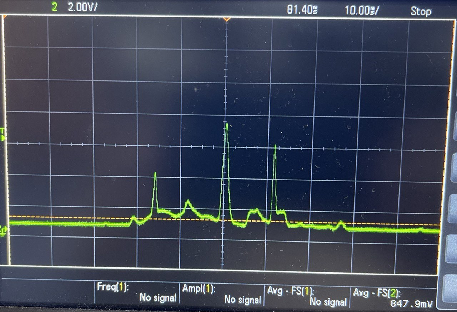
Task: Click the Stop run status label
Action: coord(421,11)
